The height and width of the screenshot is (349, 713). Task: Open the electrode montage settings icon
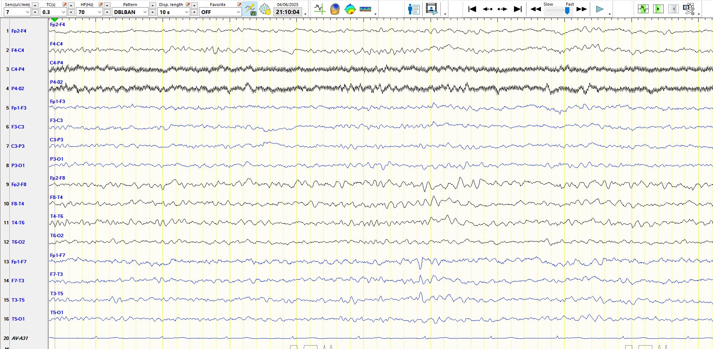pyautogui.click(x=265, y=9)
